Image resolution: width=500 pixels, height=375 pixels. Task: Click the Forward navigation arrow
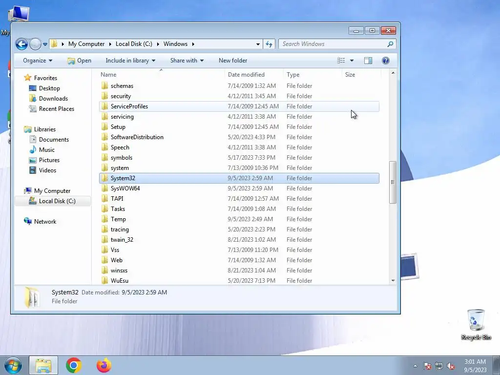click(35, 44)
